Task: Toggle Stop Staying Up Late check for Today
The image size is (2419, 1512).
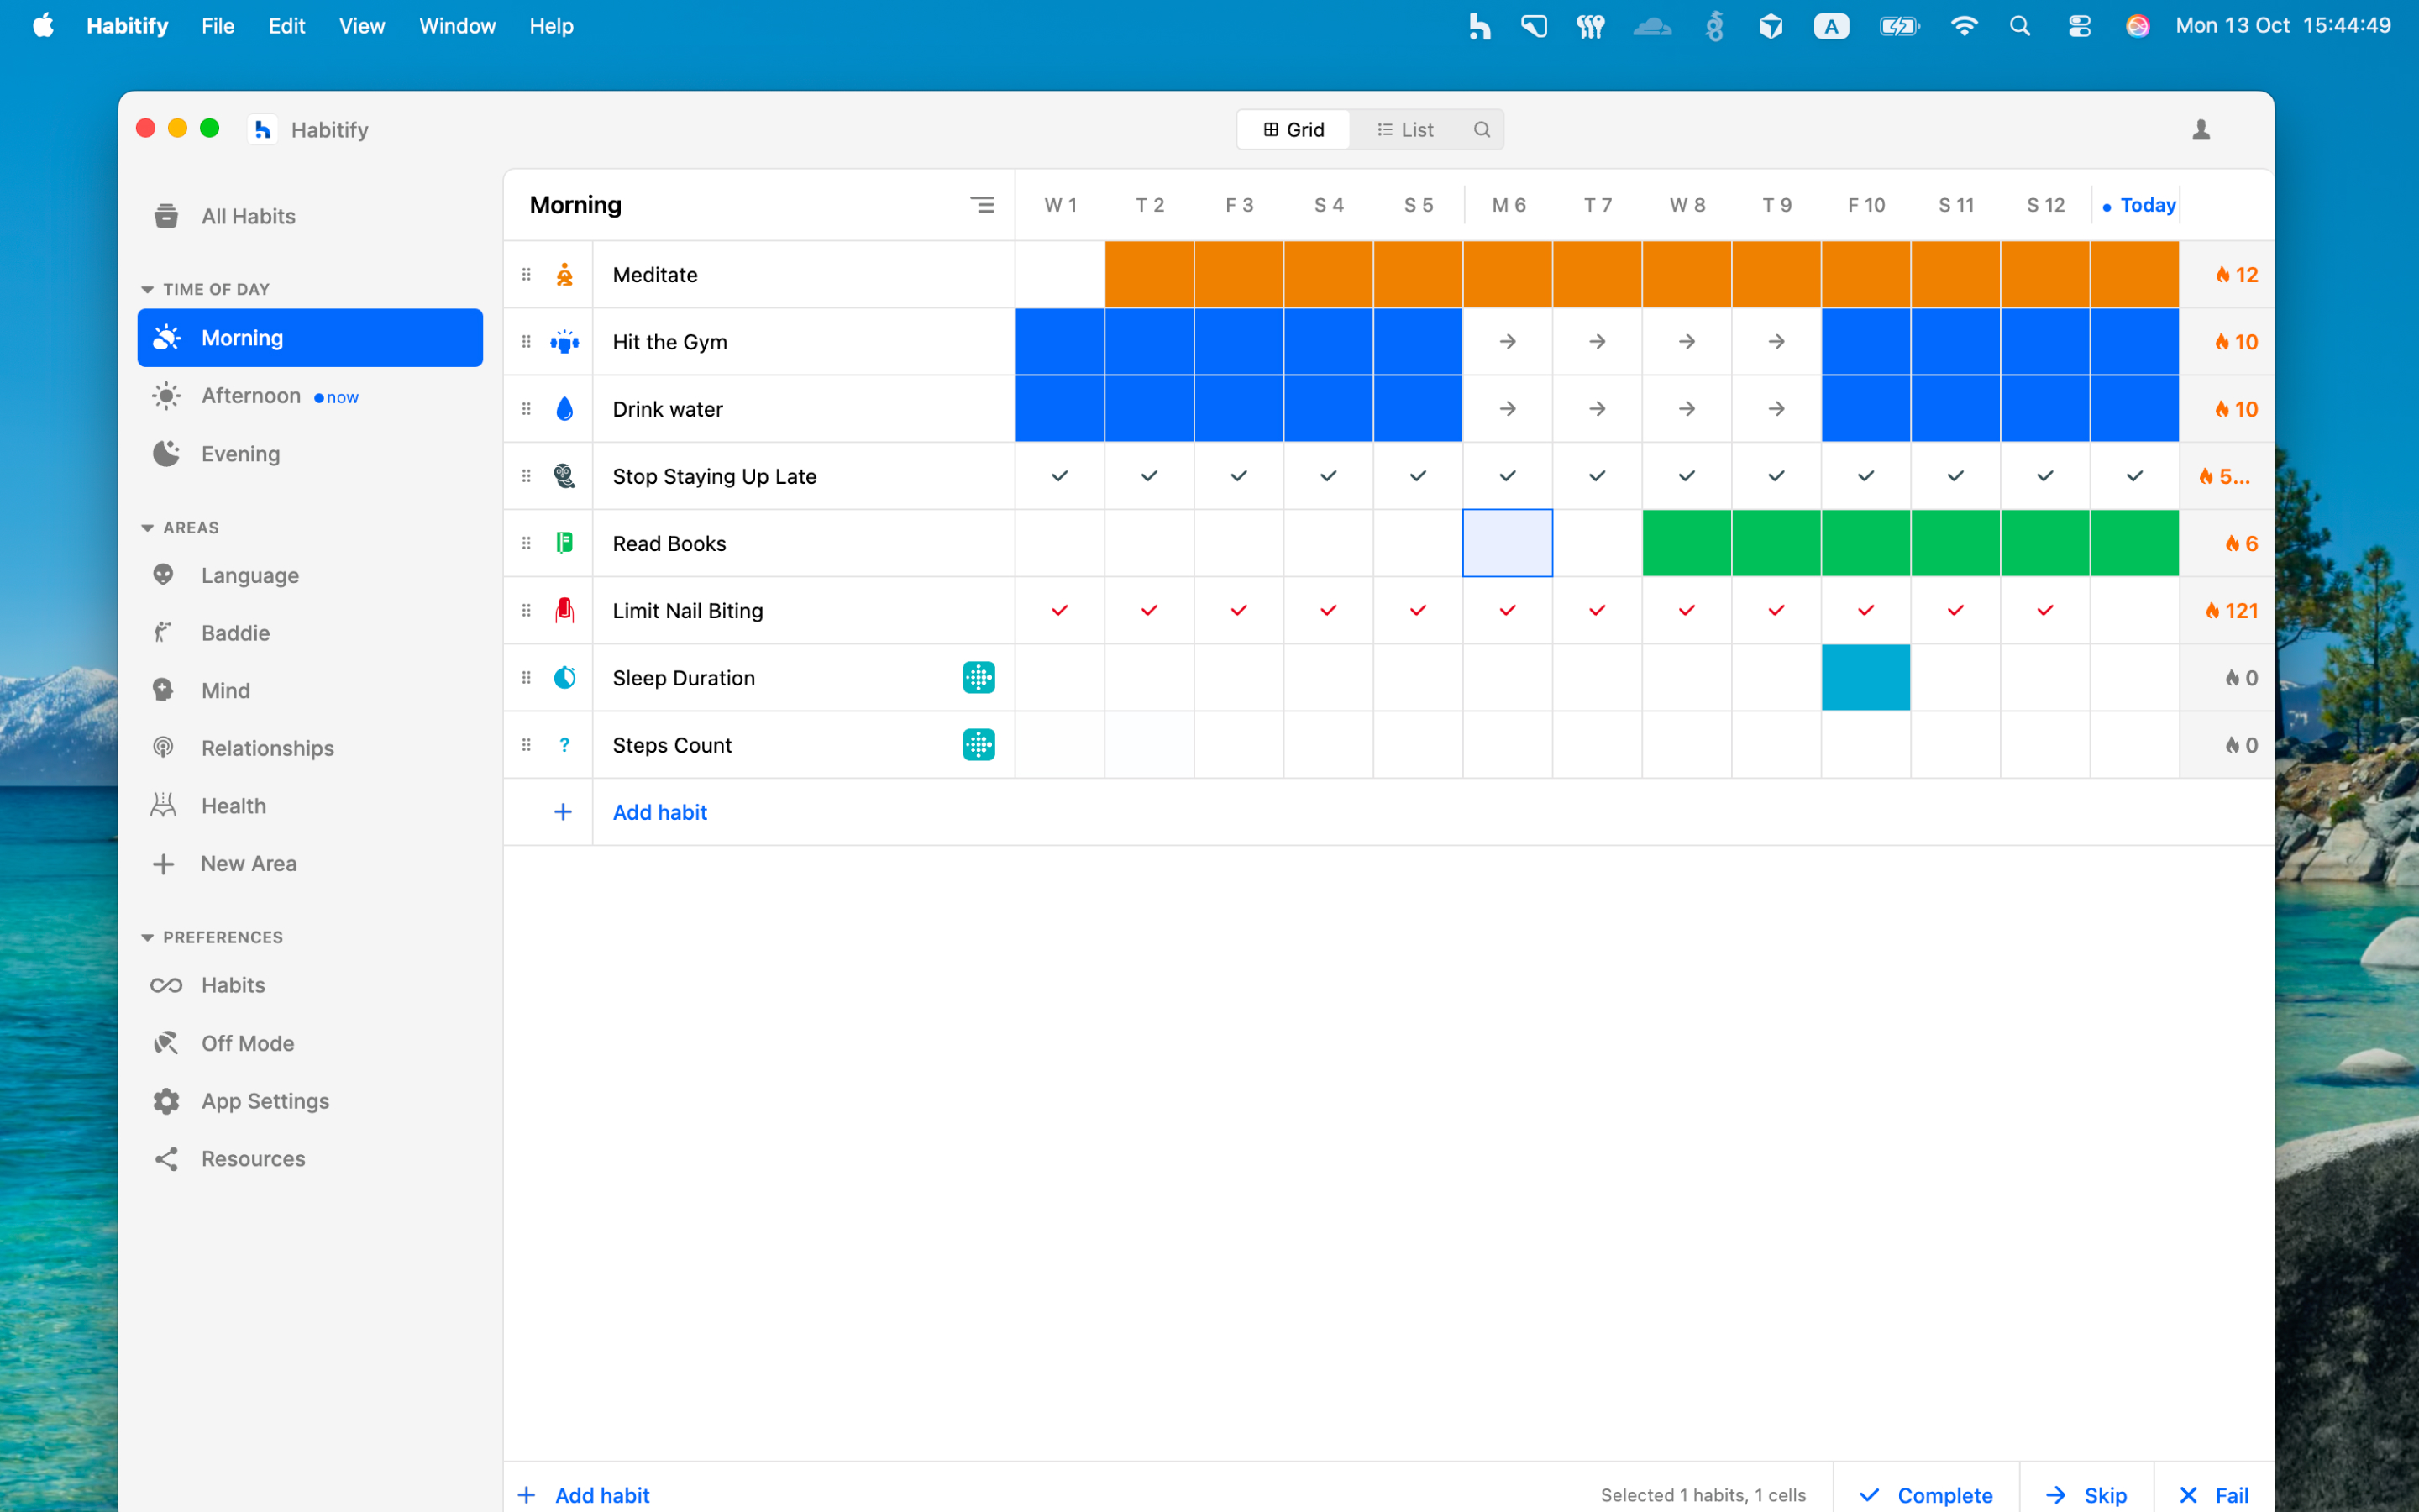Action: click(2134, 476)
